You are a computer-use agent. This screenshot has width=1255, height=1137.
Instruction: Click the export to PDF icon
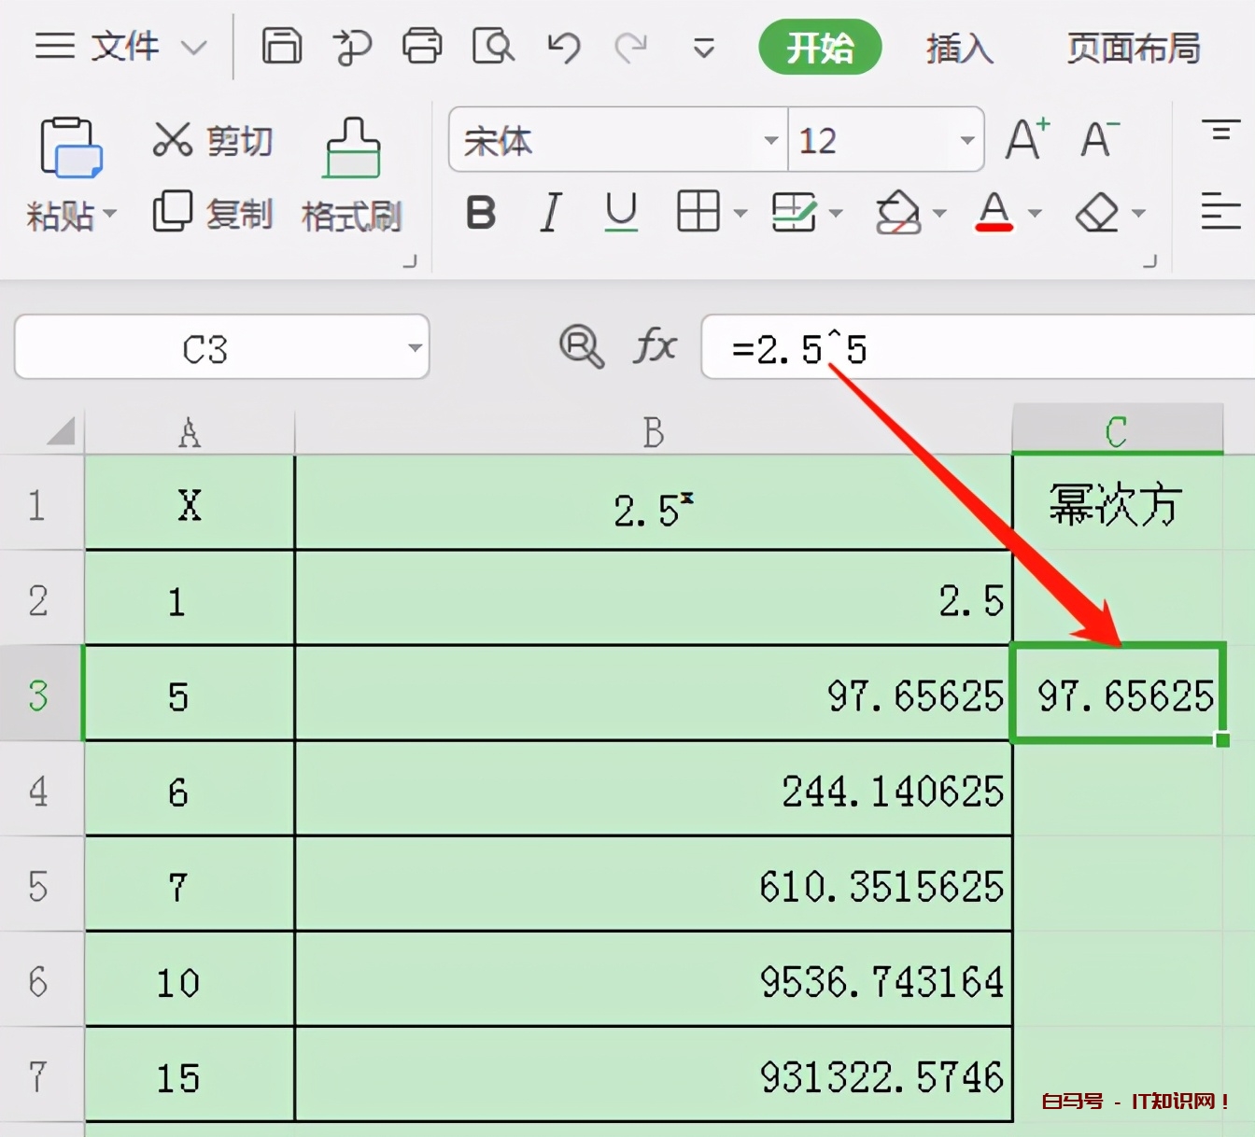pos(352,47)
